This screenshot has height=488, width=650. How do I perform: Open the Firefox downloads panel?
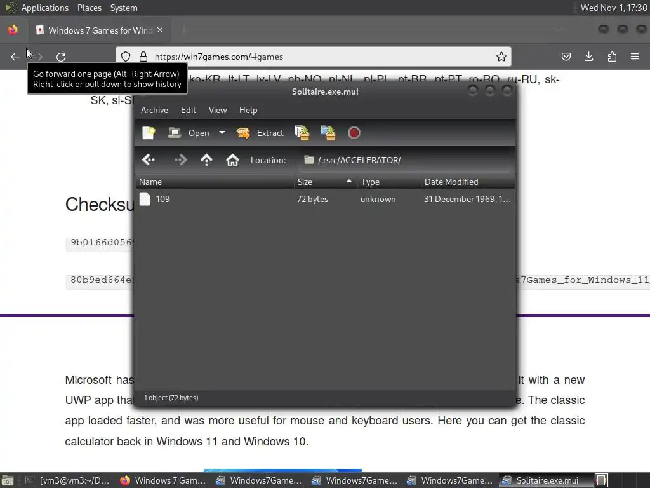588,57
